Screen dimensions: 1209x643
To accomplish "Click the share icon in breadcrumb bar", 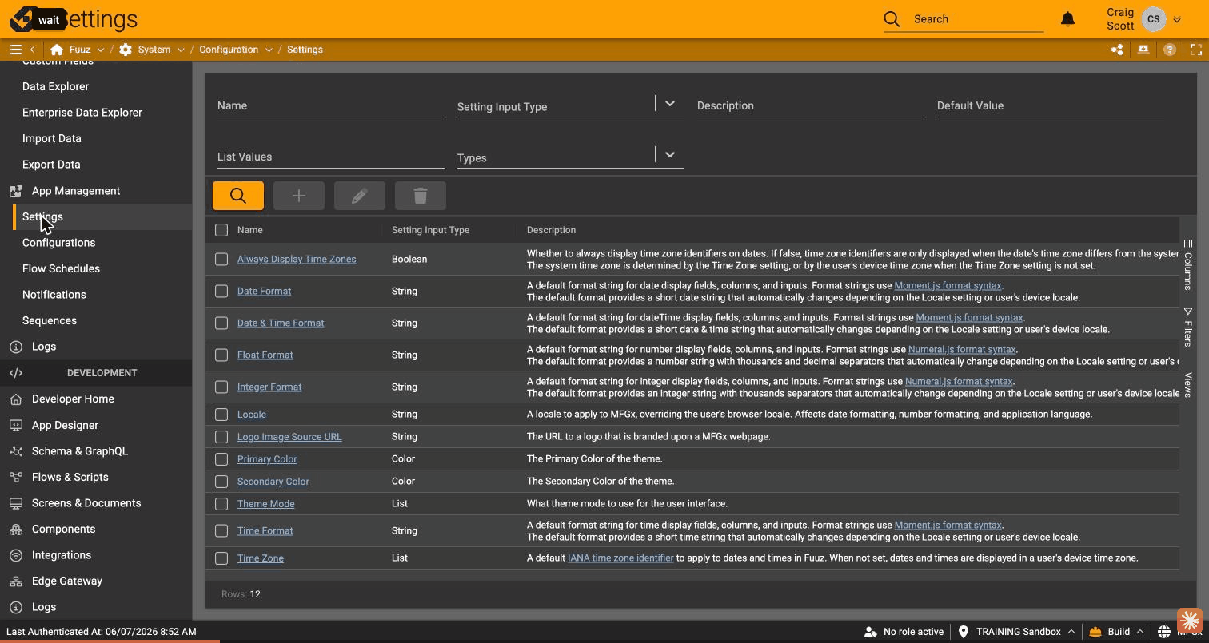I will click(x=1117, y=50).
